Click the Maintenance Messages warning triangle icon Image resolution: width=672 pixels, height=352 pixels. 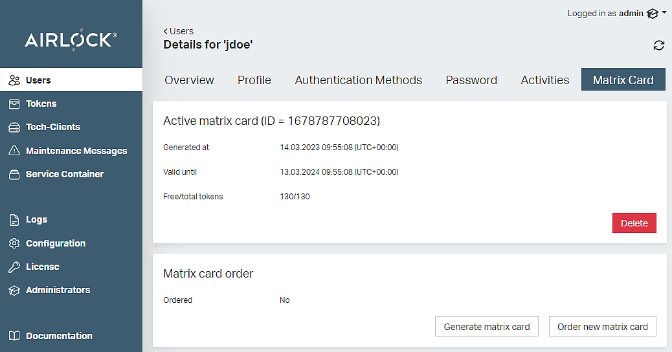14,151
